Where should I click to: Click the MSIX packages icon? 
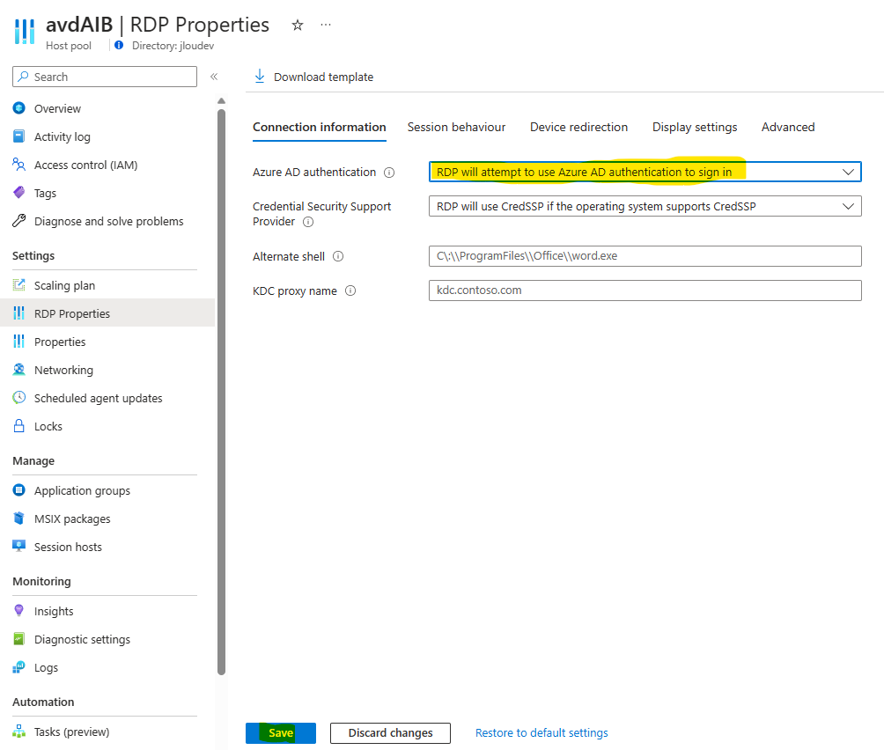pyautogui.click(x=19, y=518)
